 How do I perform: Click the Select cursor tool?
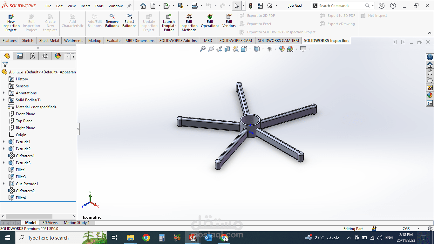point(236,6)
